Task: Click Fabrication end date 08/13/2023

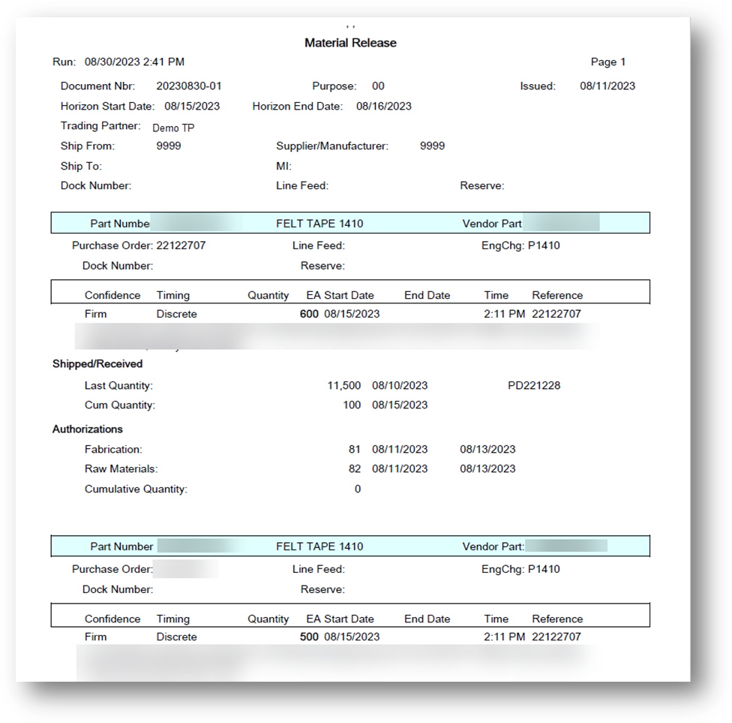Action: click(x=487, y=449)
